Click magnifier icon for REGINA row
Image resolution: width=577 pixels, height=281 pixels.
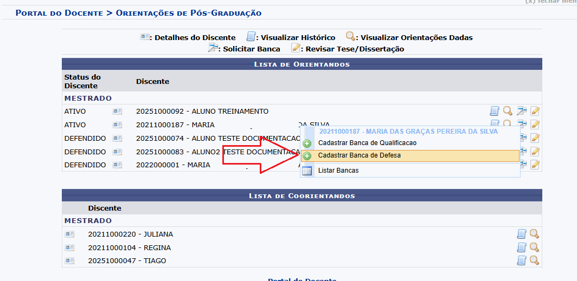534,247
